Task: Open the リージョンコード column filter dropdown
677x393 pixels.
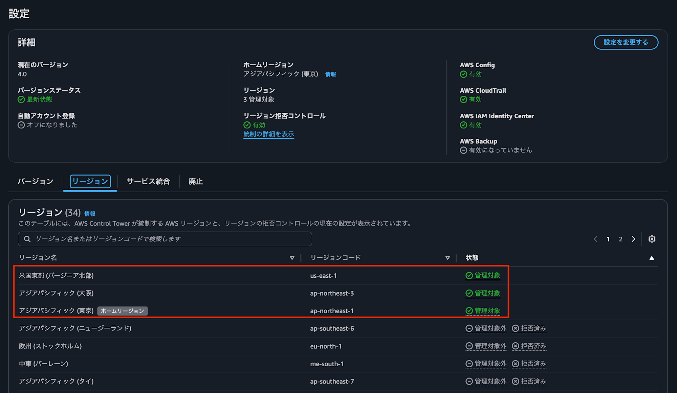Action: coord(448,257)
